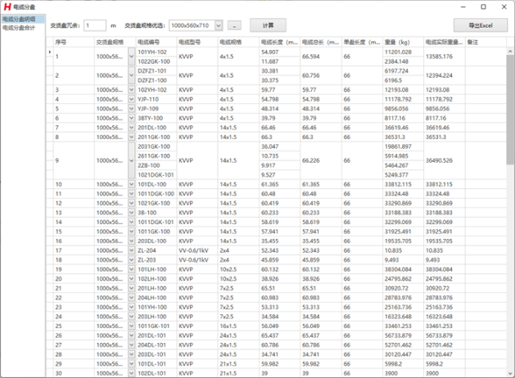Screen dimensions: 515x378
Task: Maximize the 电缆分盘 window
Action: 480,6
